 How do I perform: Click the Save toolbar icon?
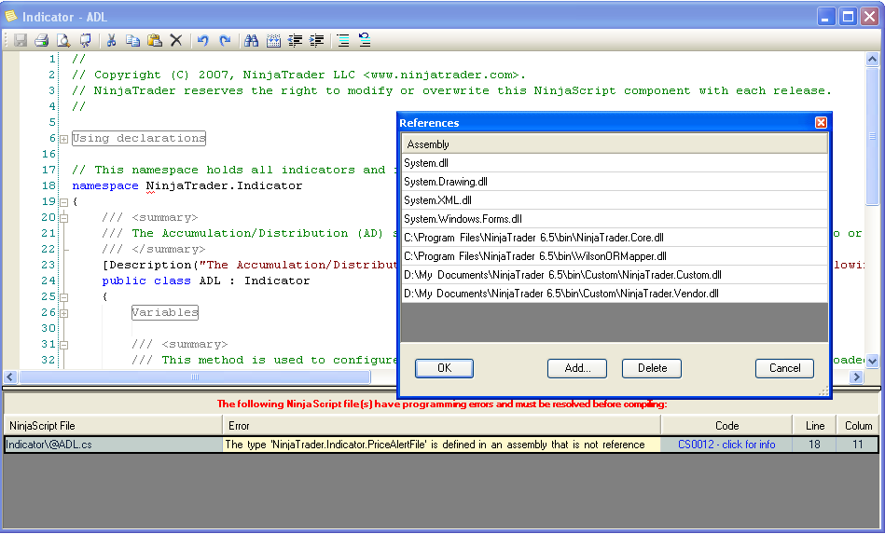point(21,40)
